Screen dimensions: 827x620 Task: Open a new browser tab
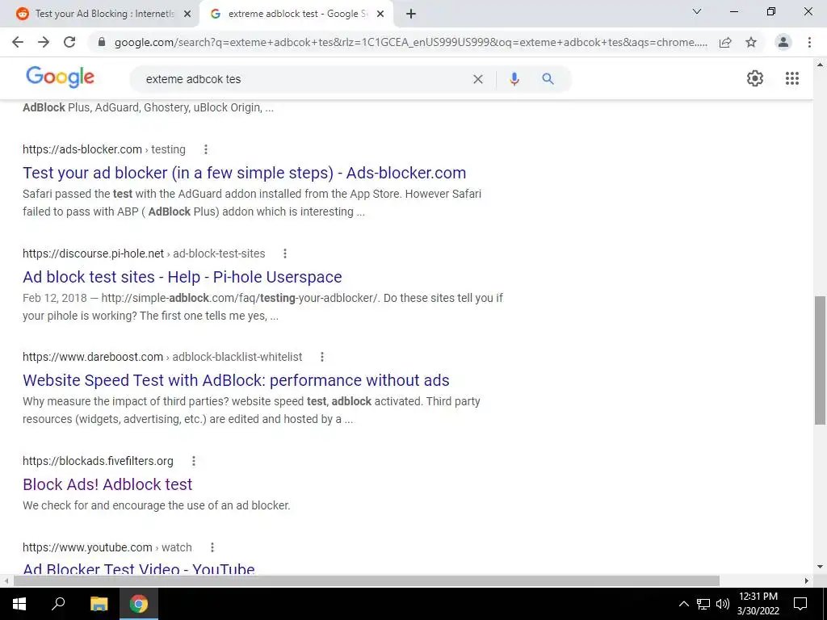coord(411,14)
